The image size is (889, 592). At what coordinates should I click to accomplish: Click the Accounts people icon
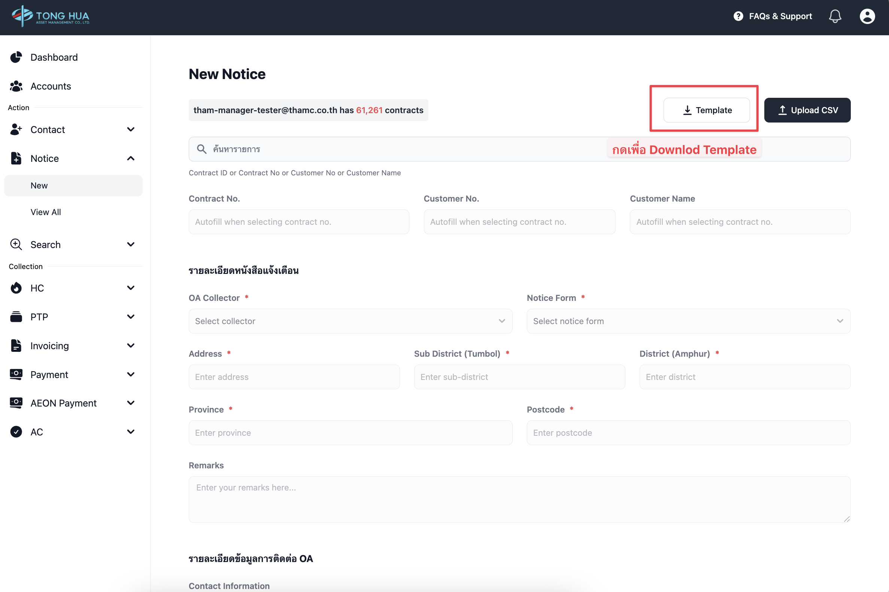[16, 86]
